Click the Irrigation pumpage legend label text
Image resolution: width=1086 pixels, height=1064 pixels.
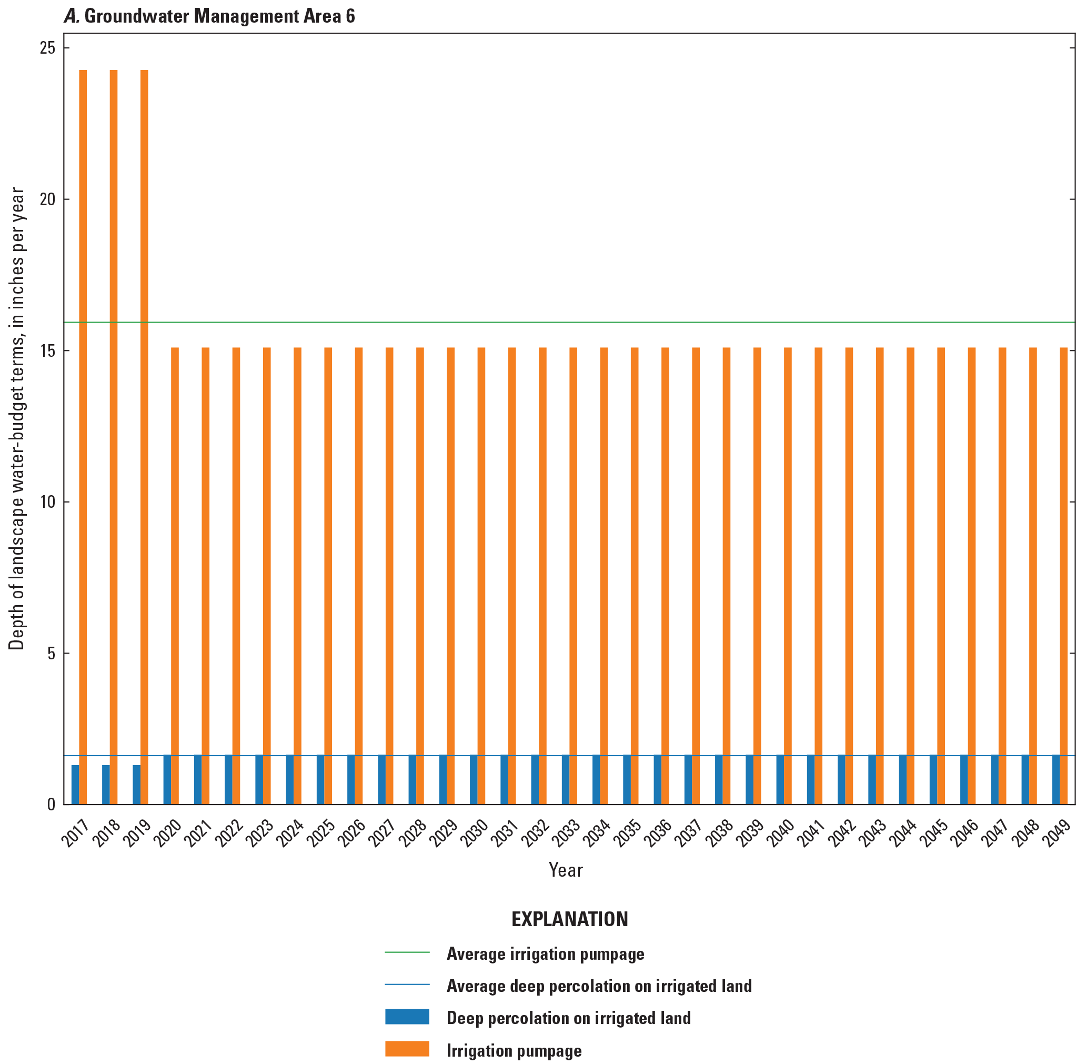(514, 1051)
